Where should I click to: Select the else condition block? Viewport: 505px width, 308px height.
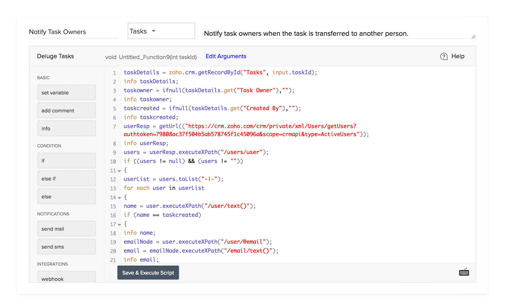click(66, 197)
